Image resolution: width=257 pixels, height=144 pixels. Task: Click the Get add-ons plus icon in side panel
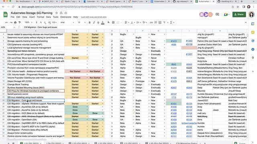pos(253,71)
